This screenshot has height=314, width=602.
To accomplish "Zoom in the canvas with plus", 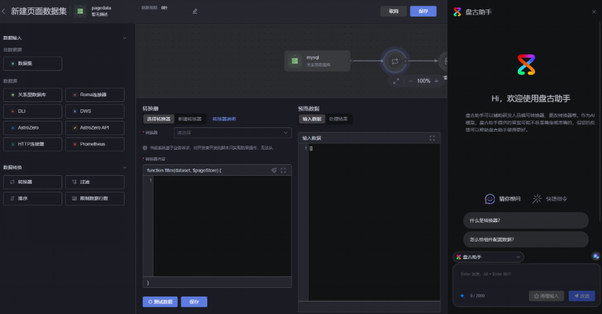I will 436,81.
